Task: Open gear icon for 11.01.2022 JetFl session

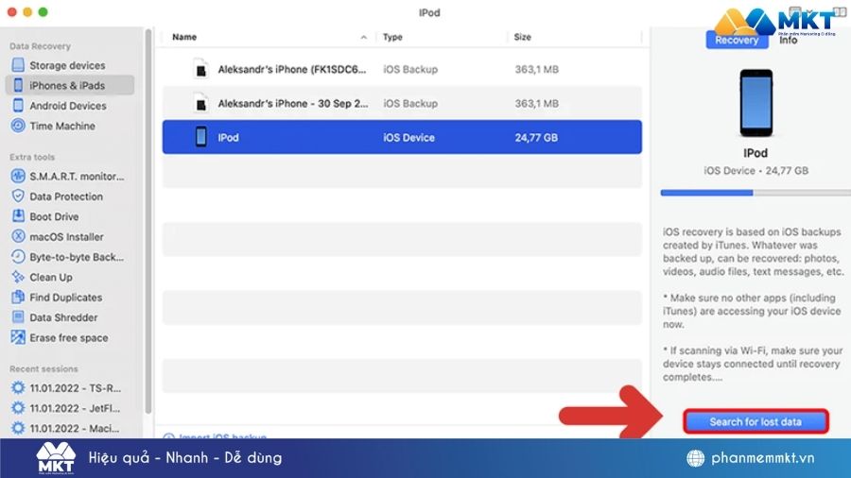Action: pos(18,407)
